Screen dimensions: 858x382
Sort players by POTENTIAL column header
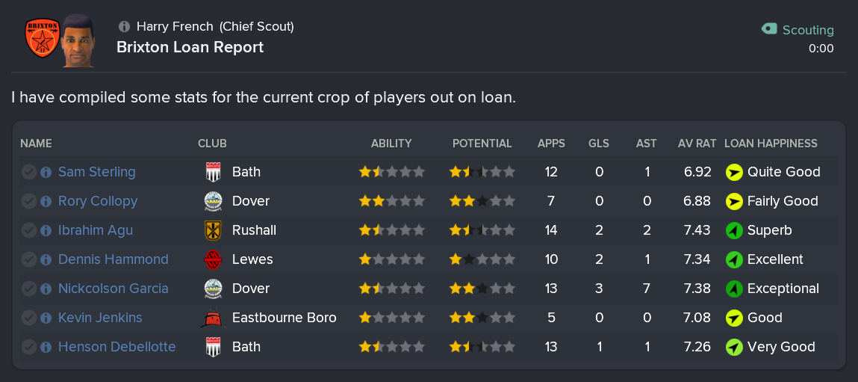482,144
